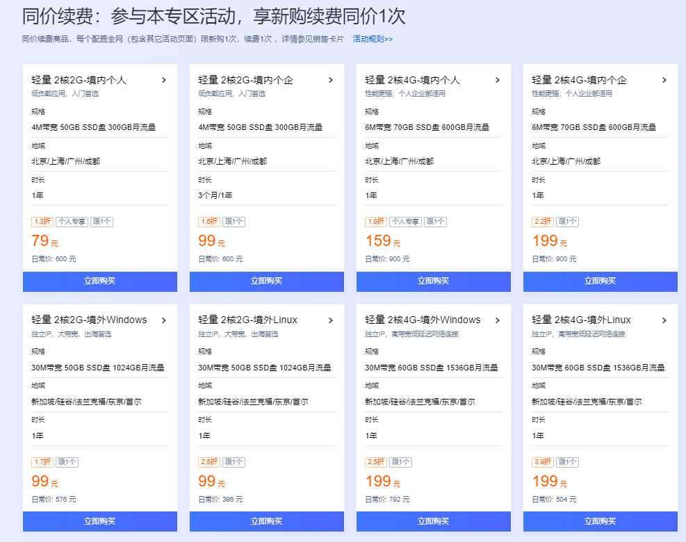Viewport: 686px width, 542px height.
Task: Open the 轻量 2核2G-境内个人 title
Action: [x=79, y=80]
